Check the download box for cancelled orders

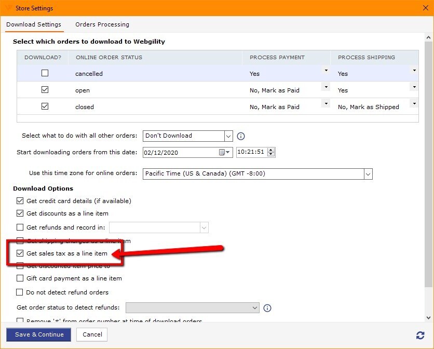click(x=45, y=73)
